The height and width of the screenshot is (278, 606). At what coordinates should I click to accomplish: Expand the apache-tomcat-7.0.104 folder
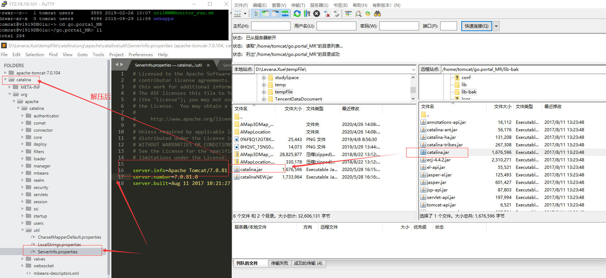[x=5, y=73]
